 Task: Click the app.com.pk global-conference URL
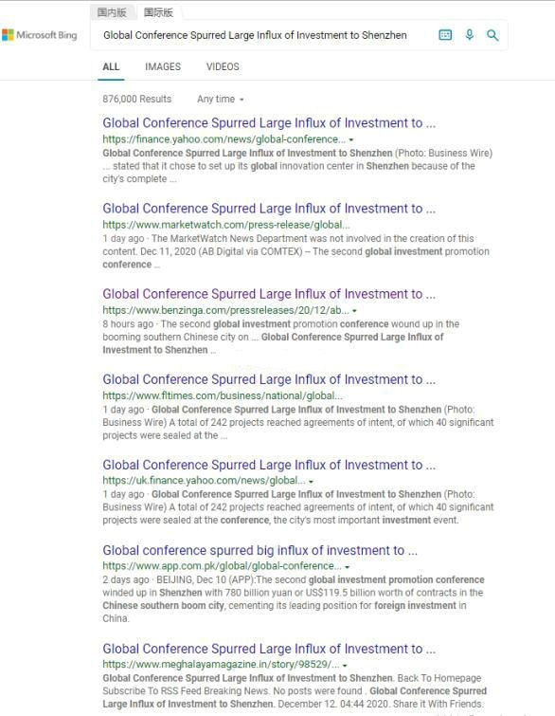click(x=222, y=566)
